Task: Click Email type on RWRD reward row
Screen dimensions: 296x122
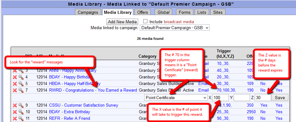Action: tap(203, 90)
